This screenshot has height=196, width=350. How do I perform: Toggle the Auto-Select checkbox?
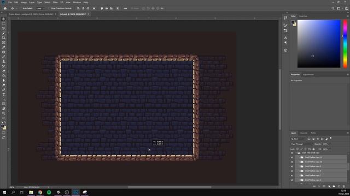22,8
